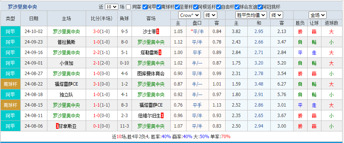The height and width of the screenshot is (143, 344).
Task: Click away team 沙士菲 in 24-10-02 row
Action: [x=149, y=32]
